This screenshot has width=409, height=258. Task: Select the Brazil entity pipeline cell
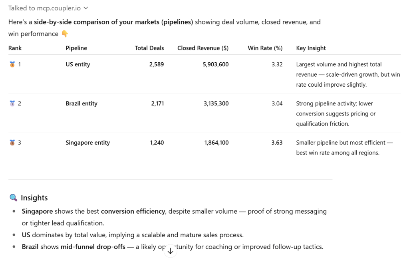point(81,103)
